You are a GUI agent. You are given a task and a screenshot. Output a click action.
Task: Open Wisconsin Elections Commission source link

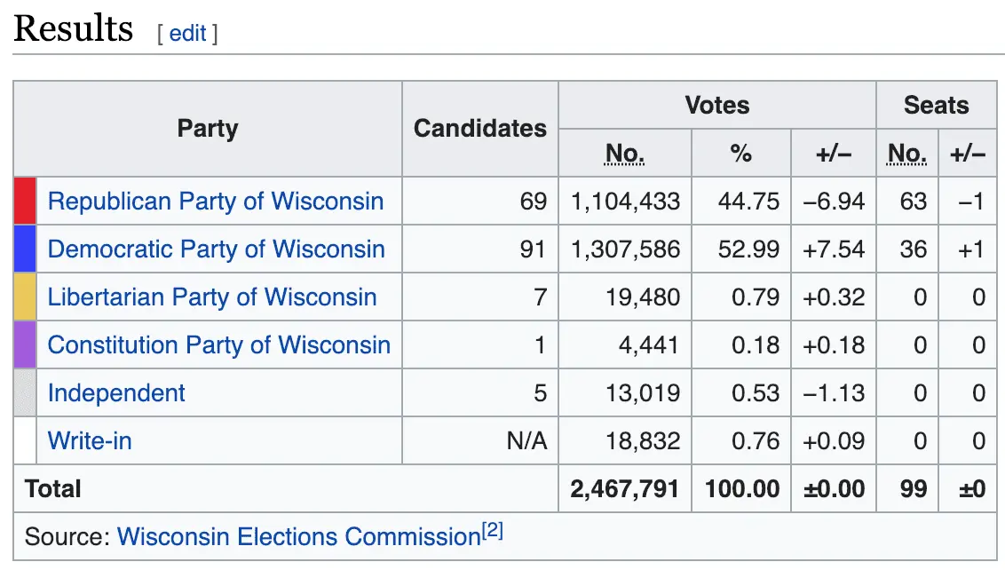click(298, 536)
